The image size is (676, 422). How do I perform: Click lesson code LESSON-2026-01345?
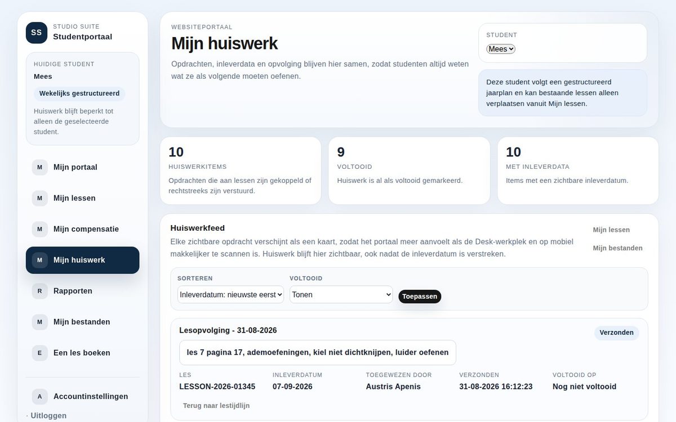(x=217, y=387)
